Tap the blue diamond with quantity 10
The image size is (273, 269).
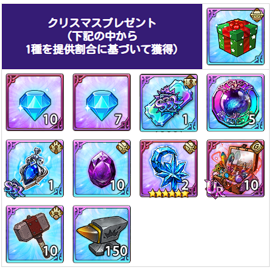(x=35, y=102)
